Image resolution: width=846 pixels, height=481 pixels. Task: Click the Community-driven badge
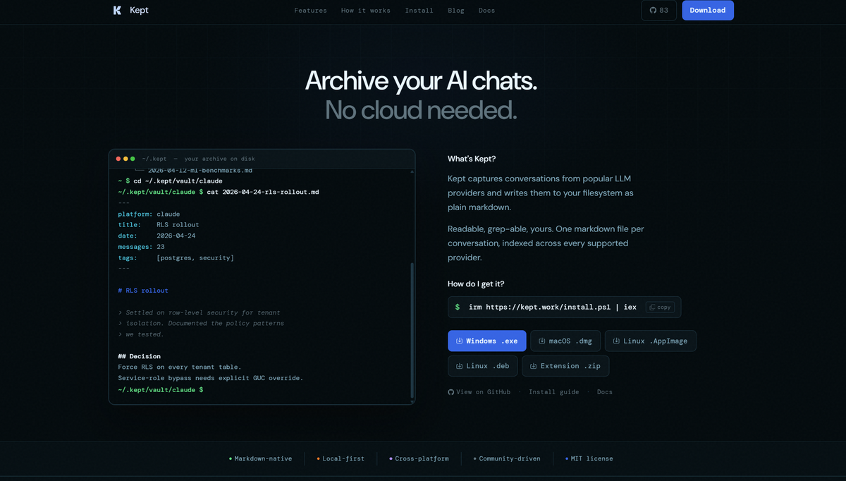click(x=507, y=458)
